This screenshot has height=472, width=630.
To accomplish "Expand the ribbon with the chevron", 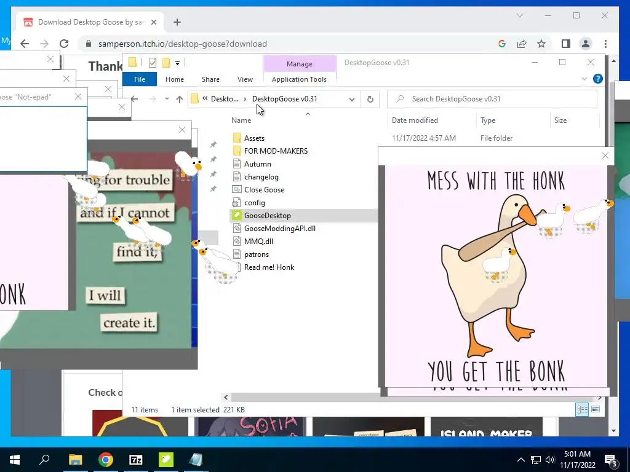I will tap(584, 79).
